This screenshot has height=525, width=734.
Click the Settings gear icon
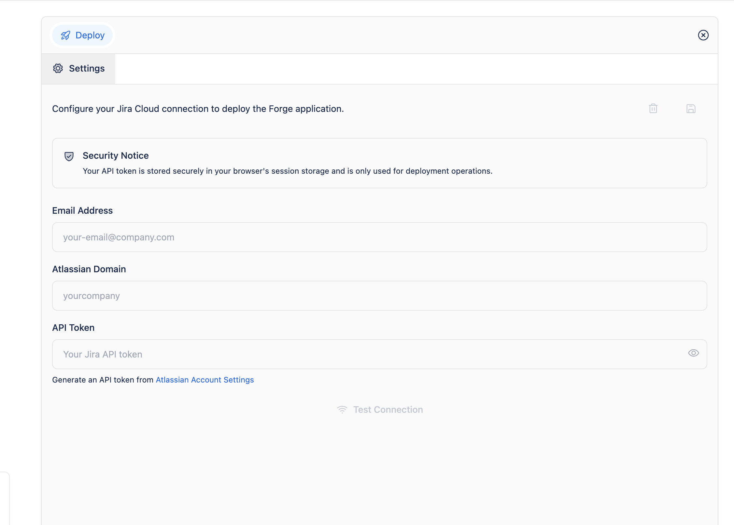pos(58,69)
